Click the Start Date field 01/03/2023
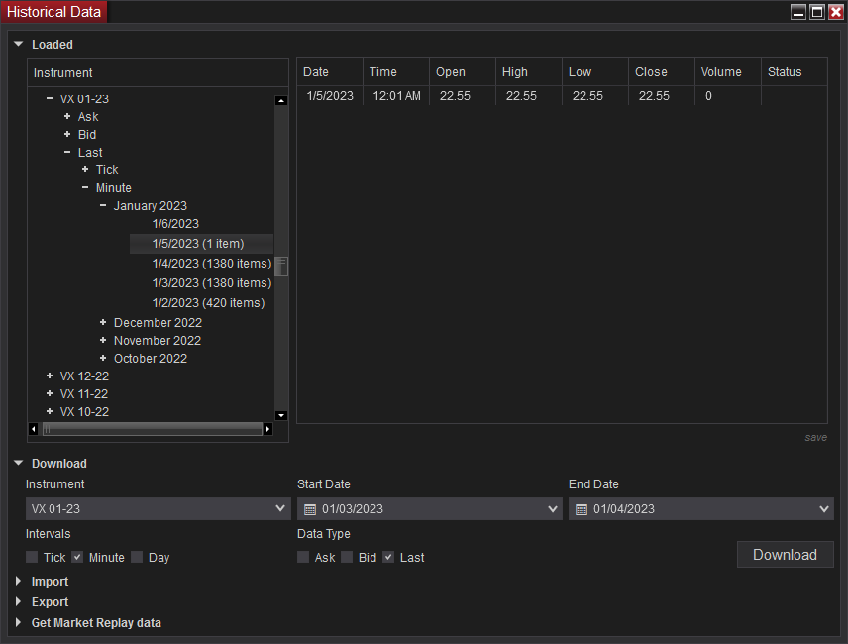Image resolution: width=848 pixels, height=644 pixels. coord(429,509)
